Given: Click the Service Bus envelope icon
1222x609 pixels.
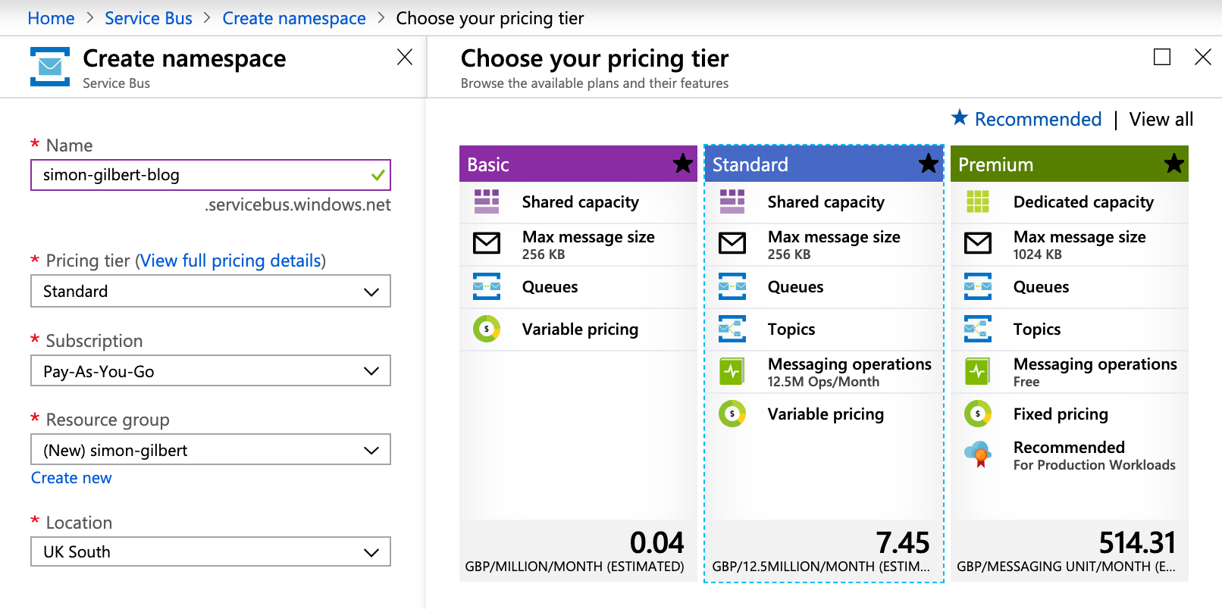Looking at the screenshot, I should [50, 67].
